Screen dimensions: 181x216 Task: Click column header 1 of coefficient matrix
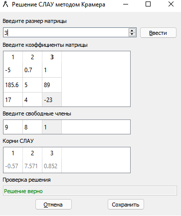(x=13, y=57)
